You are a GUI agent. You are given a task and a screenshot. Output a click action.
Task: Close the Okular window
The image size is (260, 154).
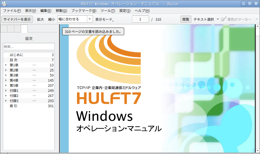click(256, 4)
